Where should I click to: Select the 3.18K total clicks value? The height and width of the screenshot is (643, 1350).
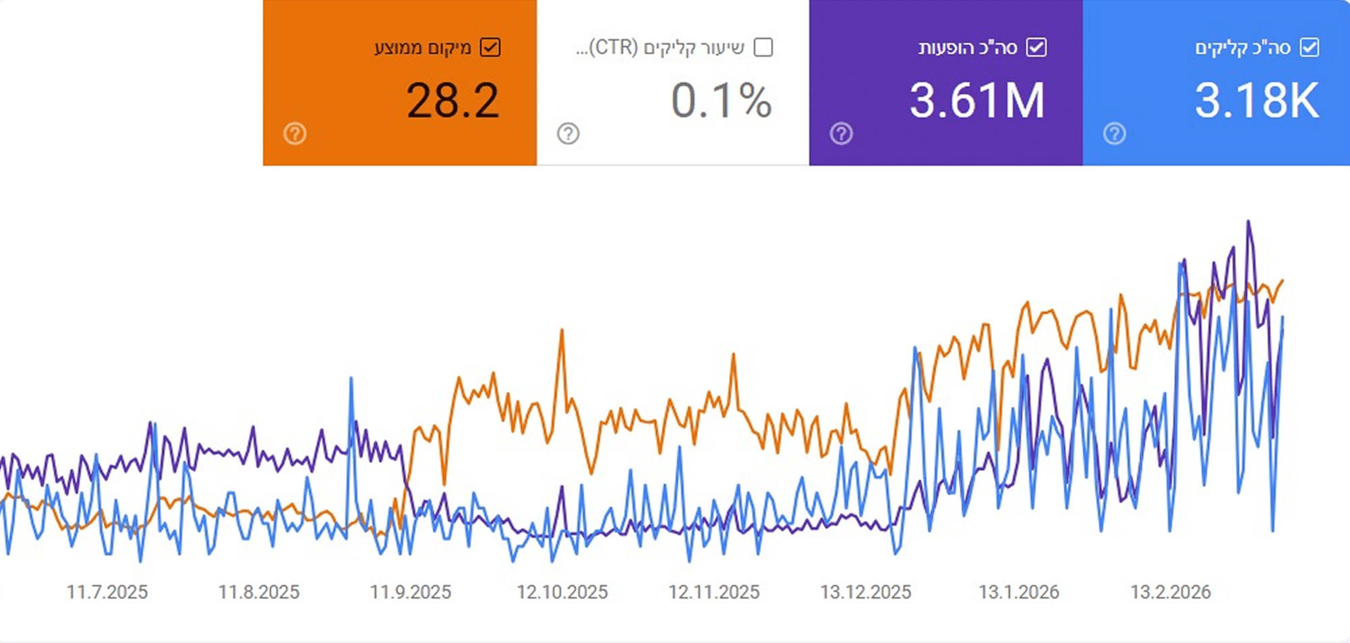(1256, 101)
